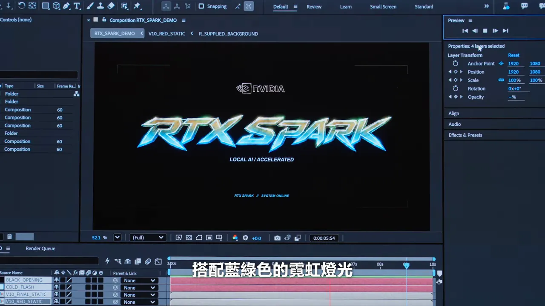The width and height of the screenshot is (545, 306).
Task: Enable Local Axis mode icon
Action: (x=166, y=6)
